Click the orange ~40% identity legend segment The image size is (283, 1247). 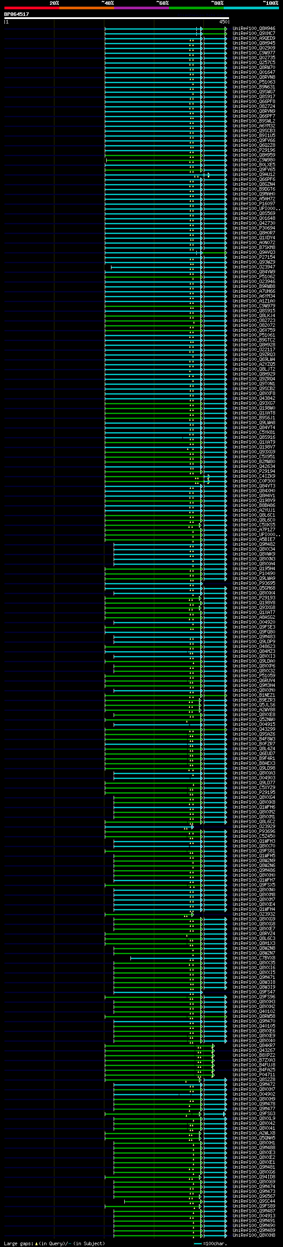pos(87,8)
